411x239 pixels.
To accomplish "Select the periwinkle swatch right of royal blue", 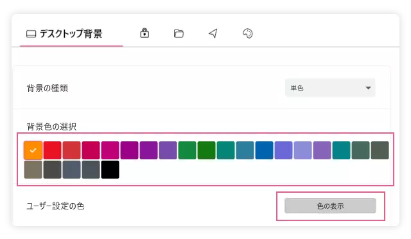I will pos(283,150).
